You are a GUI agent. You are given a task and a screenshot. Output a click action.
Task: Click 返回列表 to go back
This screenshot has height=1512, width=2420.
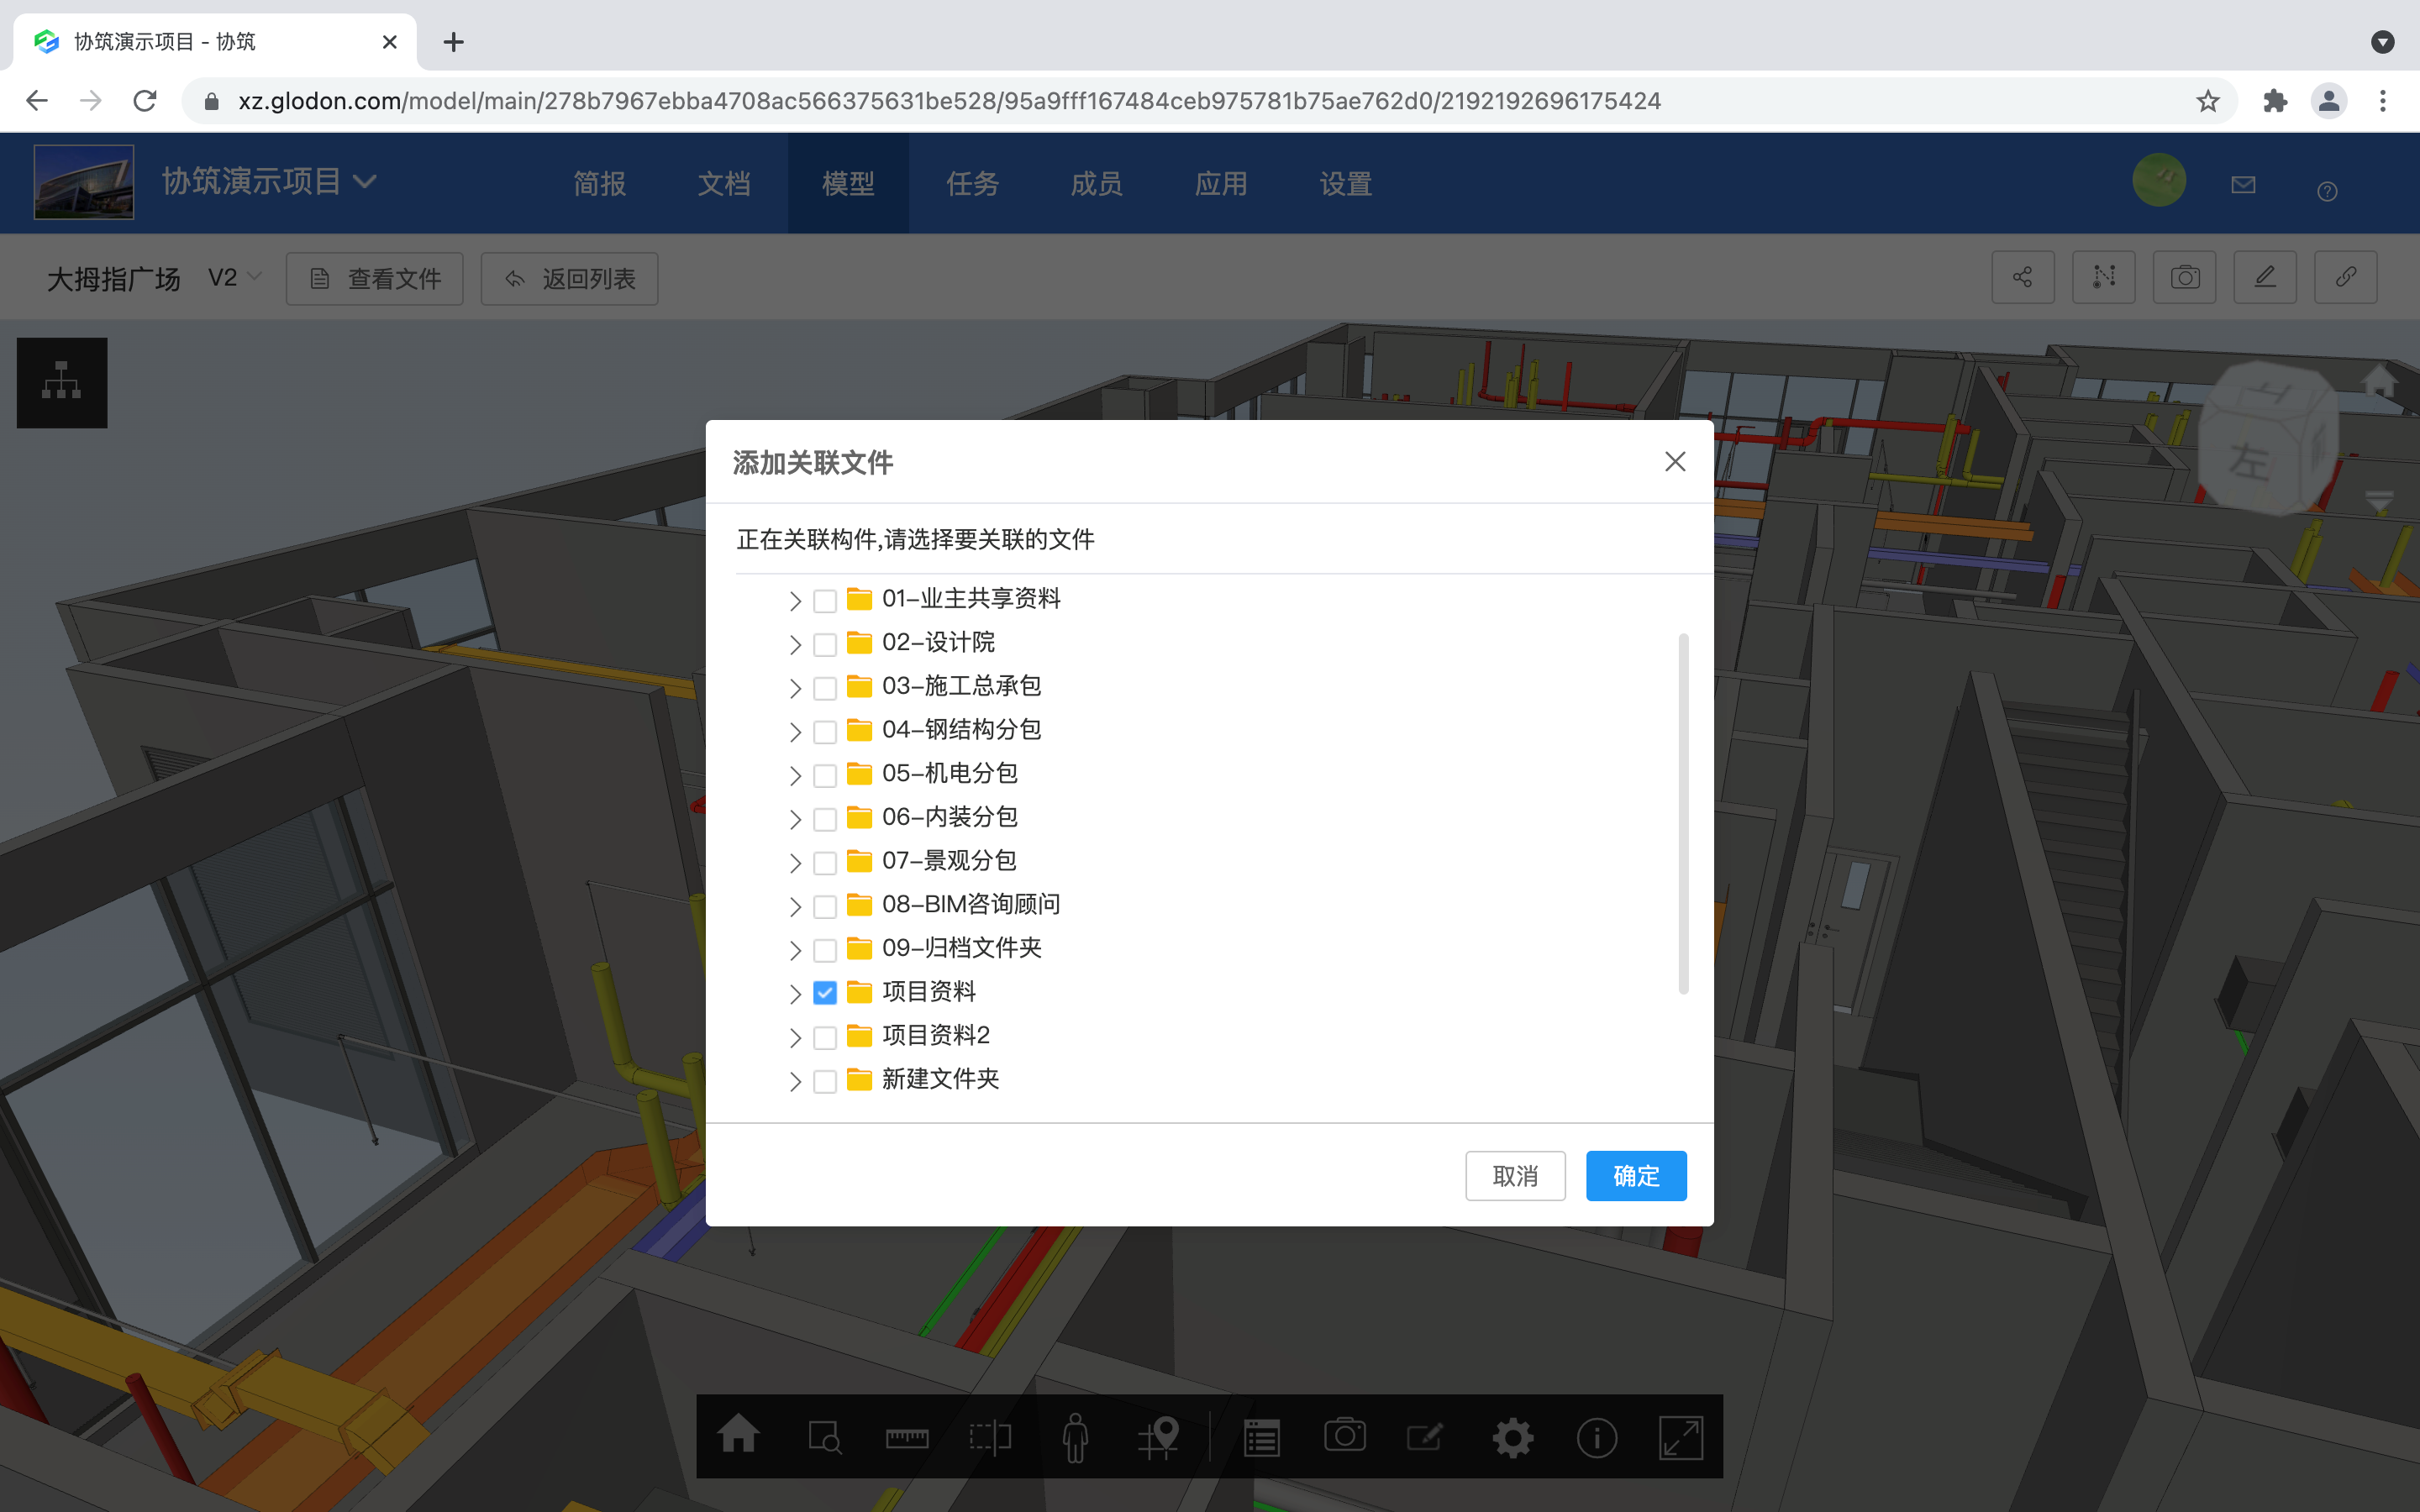click(x=568, y=279)
